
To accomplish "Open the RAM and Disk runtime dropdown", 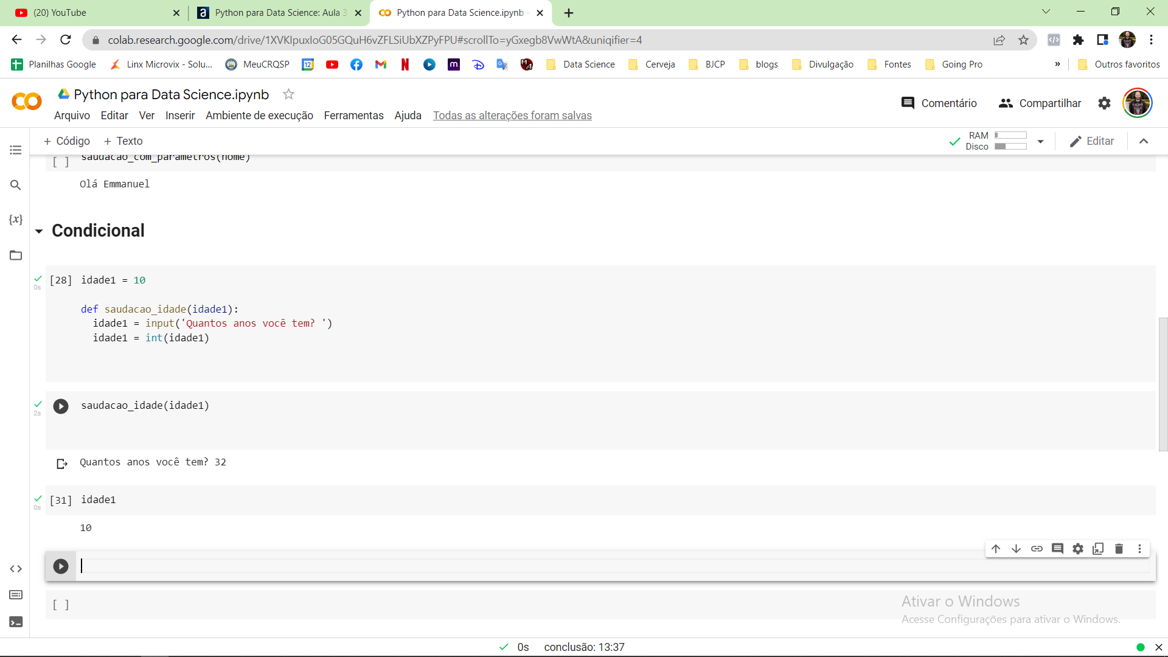I will pos(1040,142).
